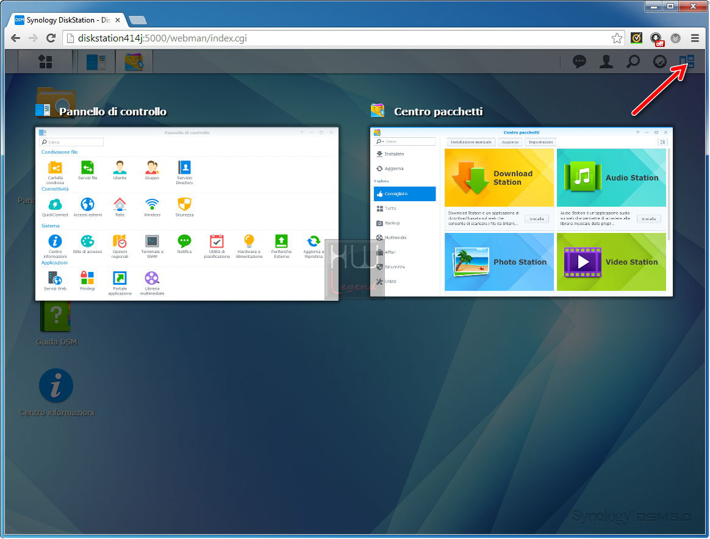Open the Stile di accesso icon
710x539 pixels.
click(87, 245)
